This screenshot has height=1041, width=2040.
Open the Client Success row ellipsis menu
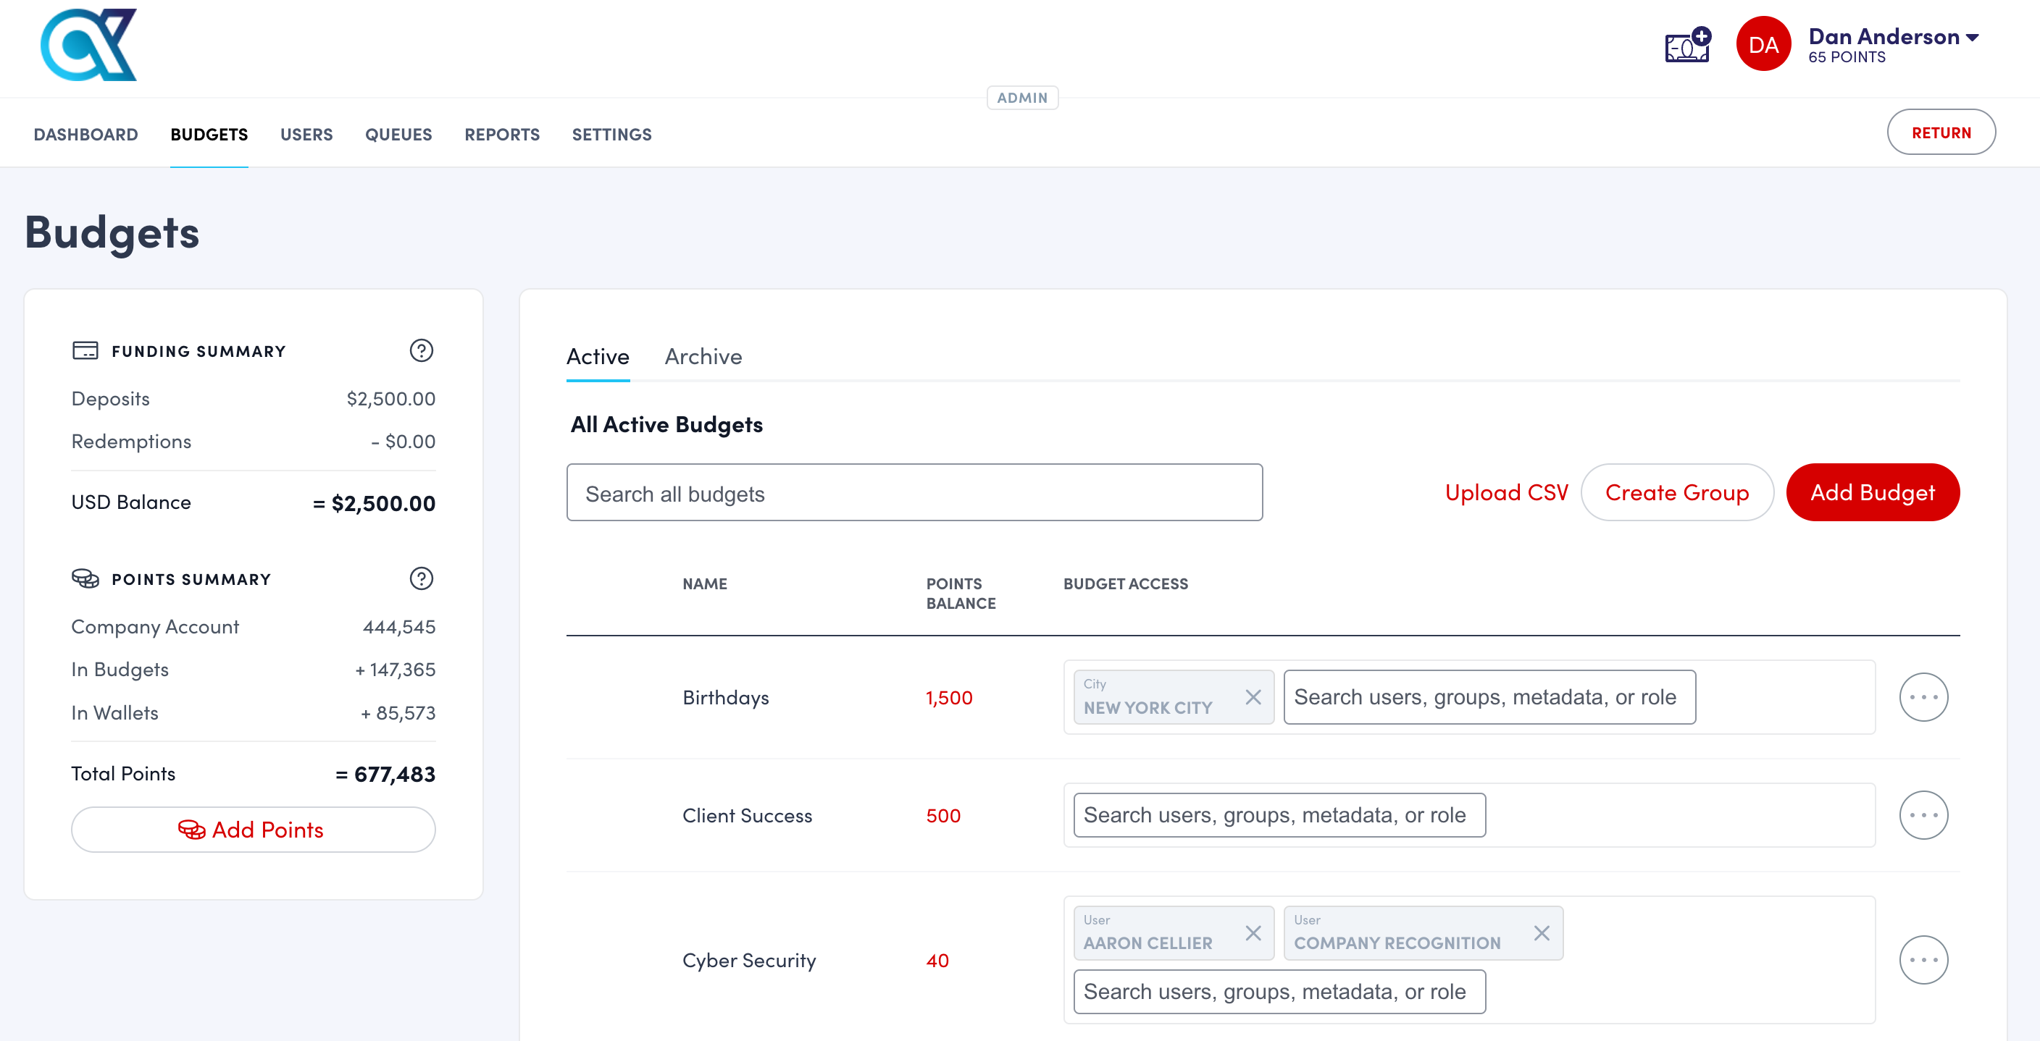click(x=1925, y=814)
